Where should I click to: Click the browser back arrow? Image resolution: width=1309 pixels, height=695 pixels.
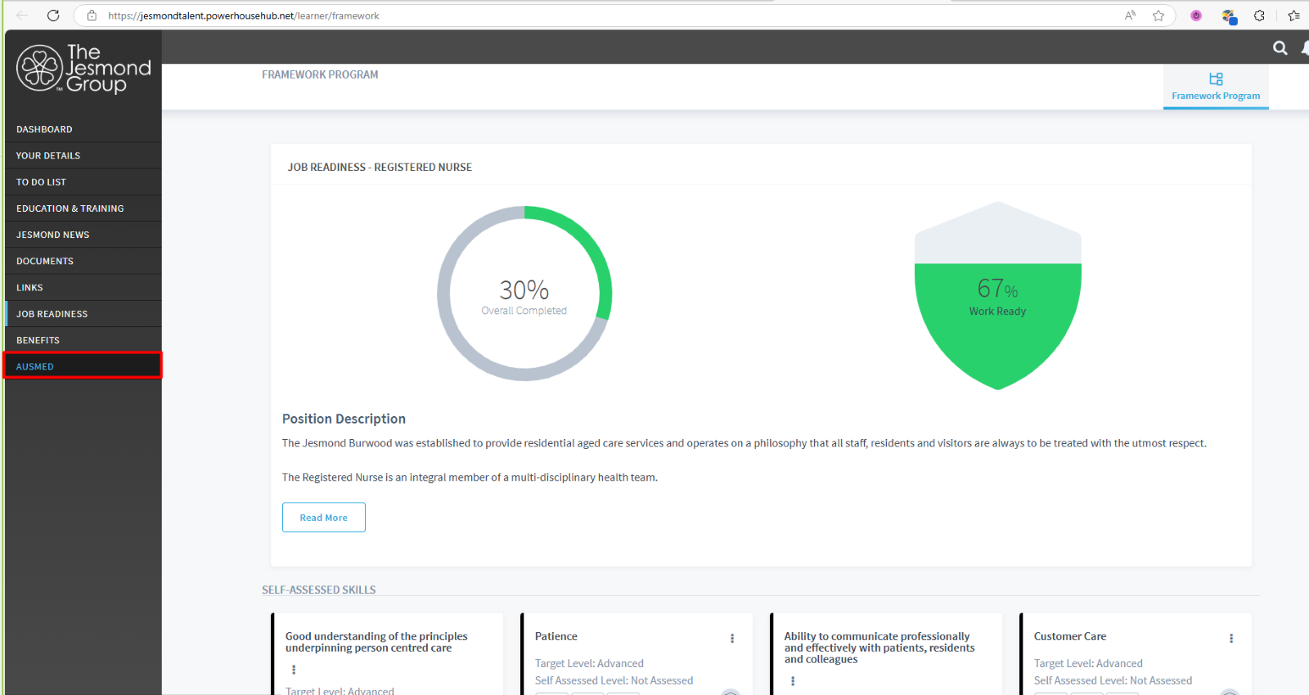click(x=22, y=16)
